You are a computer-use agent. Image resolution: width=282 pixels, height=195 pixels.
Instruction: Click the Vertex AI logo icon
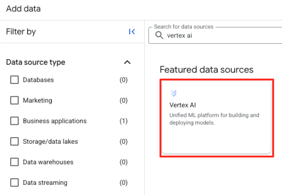174,93
